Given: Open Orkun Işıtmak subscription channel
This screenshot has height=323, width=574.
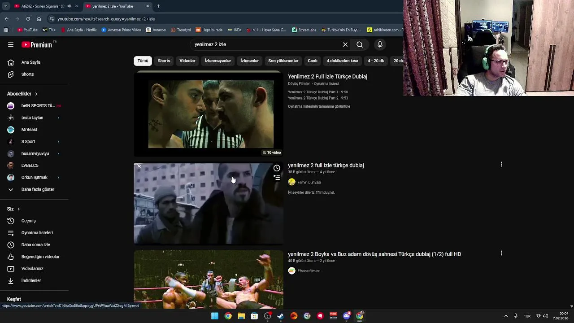Looking at the screenshot, I should (34, 177).
